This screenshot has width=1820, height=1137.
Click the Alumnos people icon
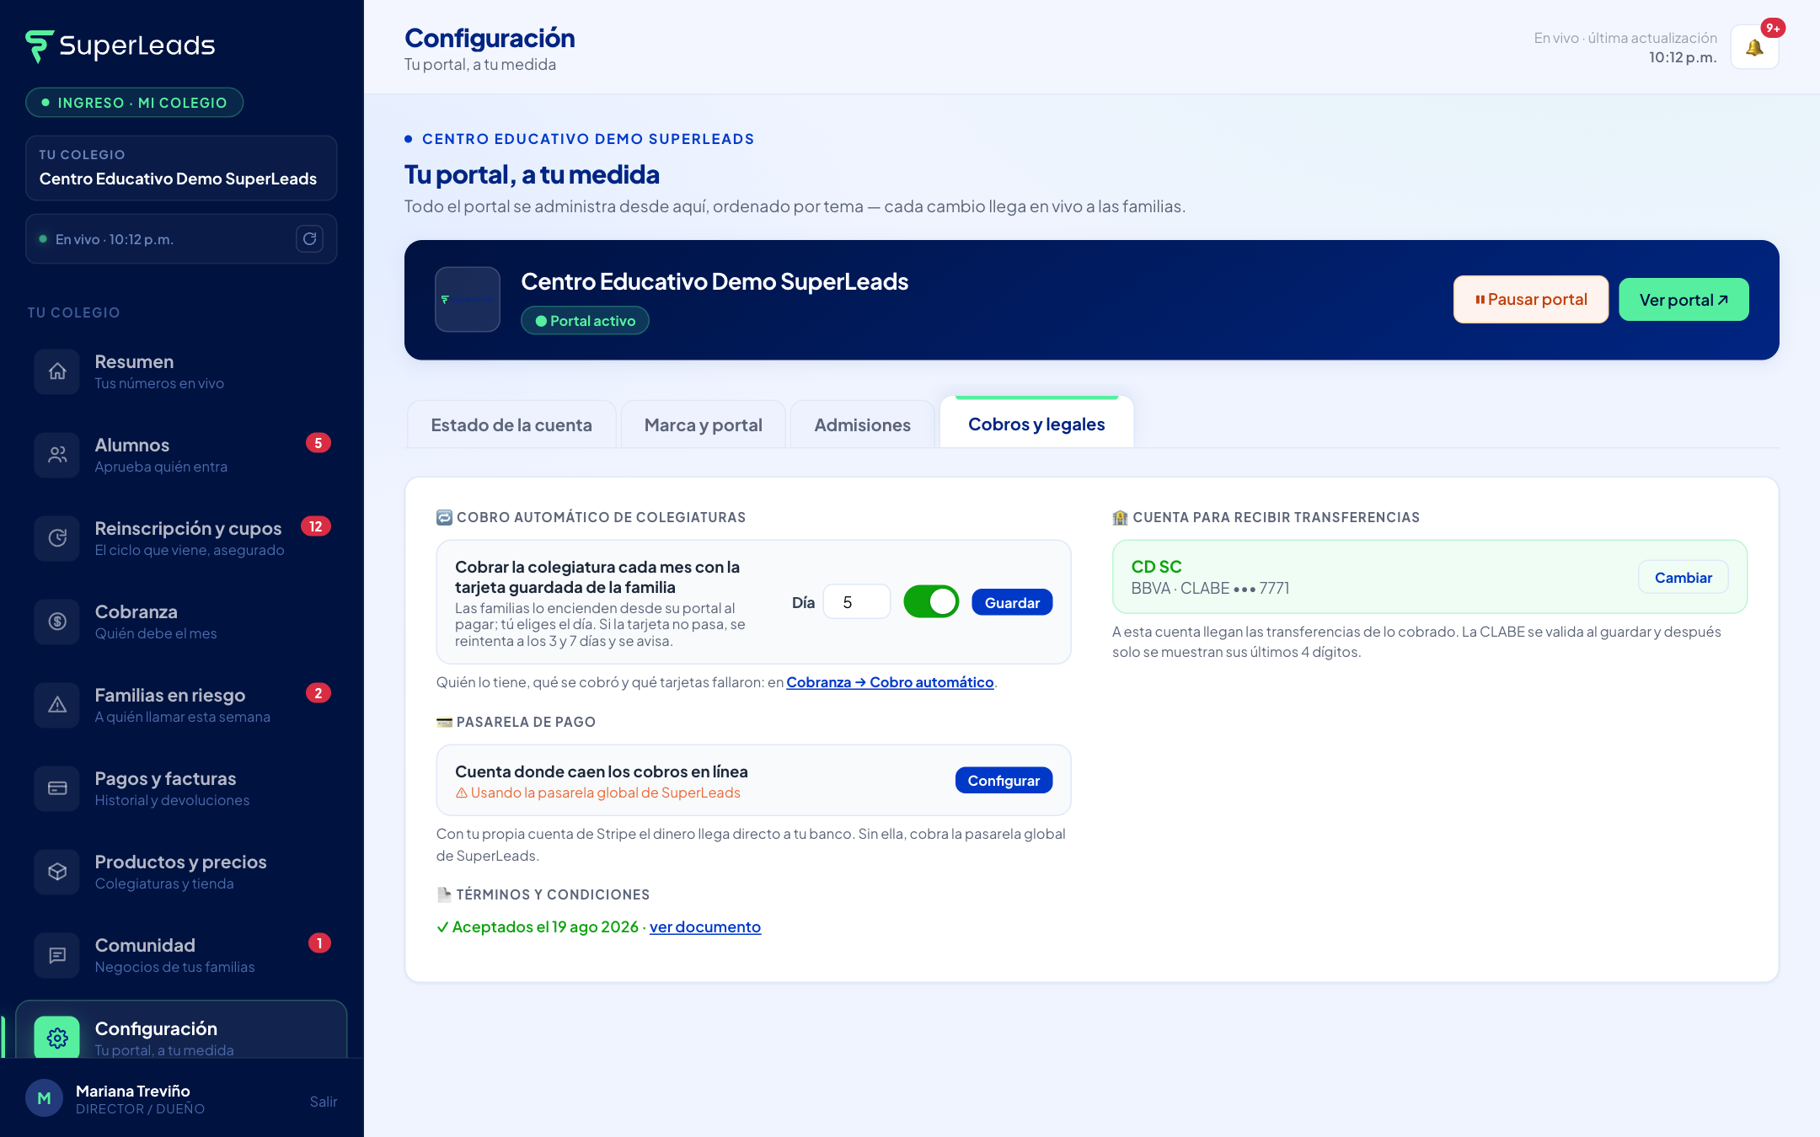pos(57,455)
